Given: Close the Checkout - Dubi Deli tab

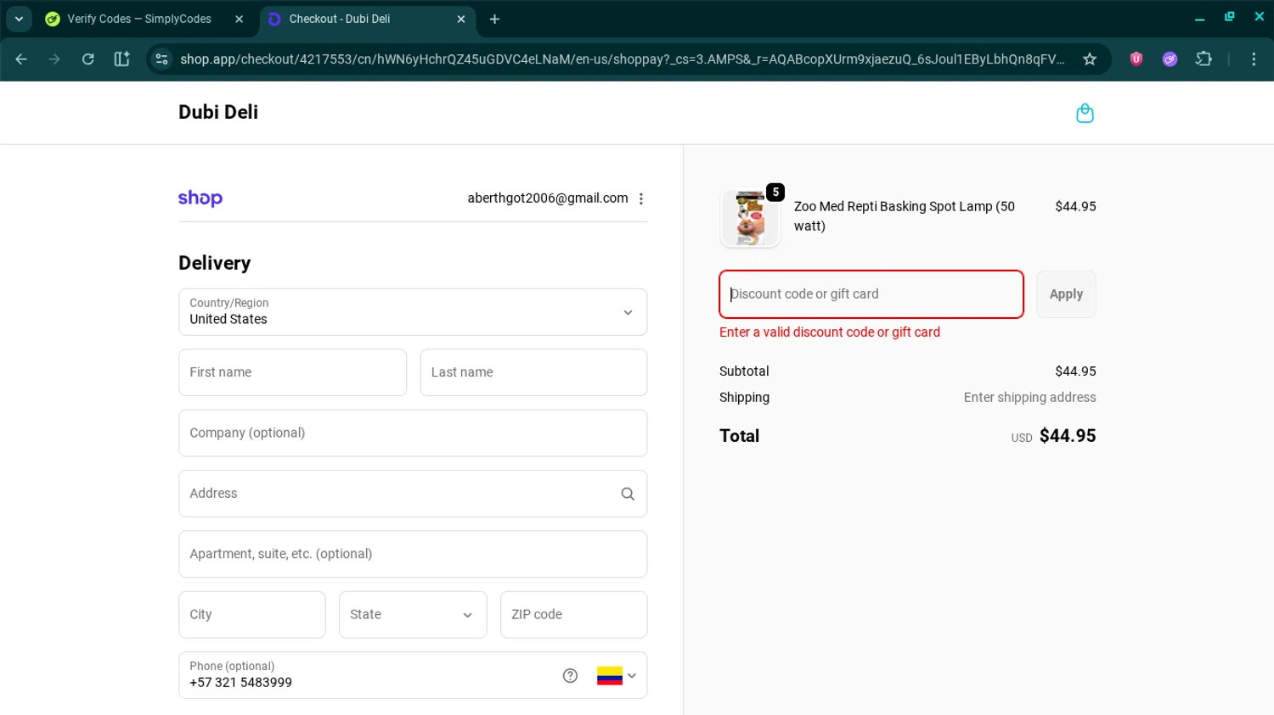Looking at the screenshot, I should (x=460, y=19).
